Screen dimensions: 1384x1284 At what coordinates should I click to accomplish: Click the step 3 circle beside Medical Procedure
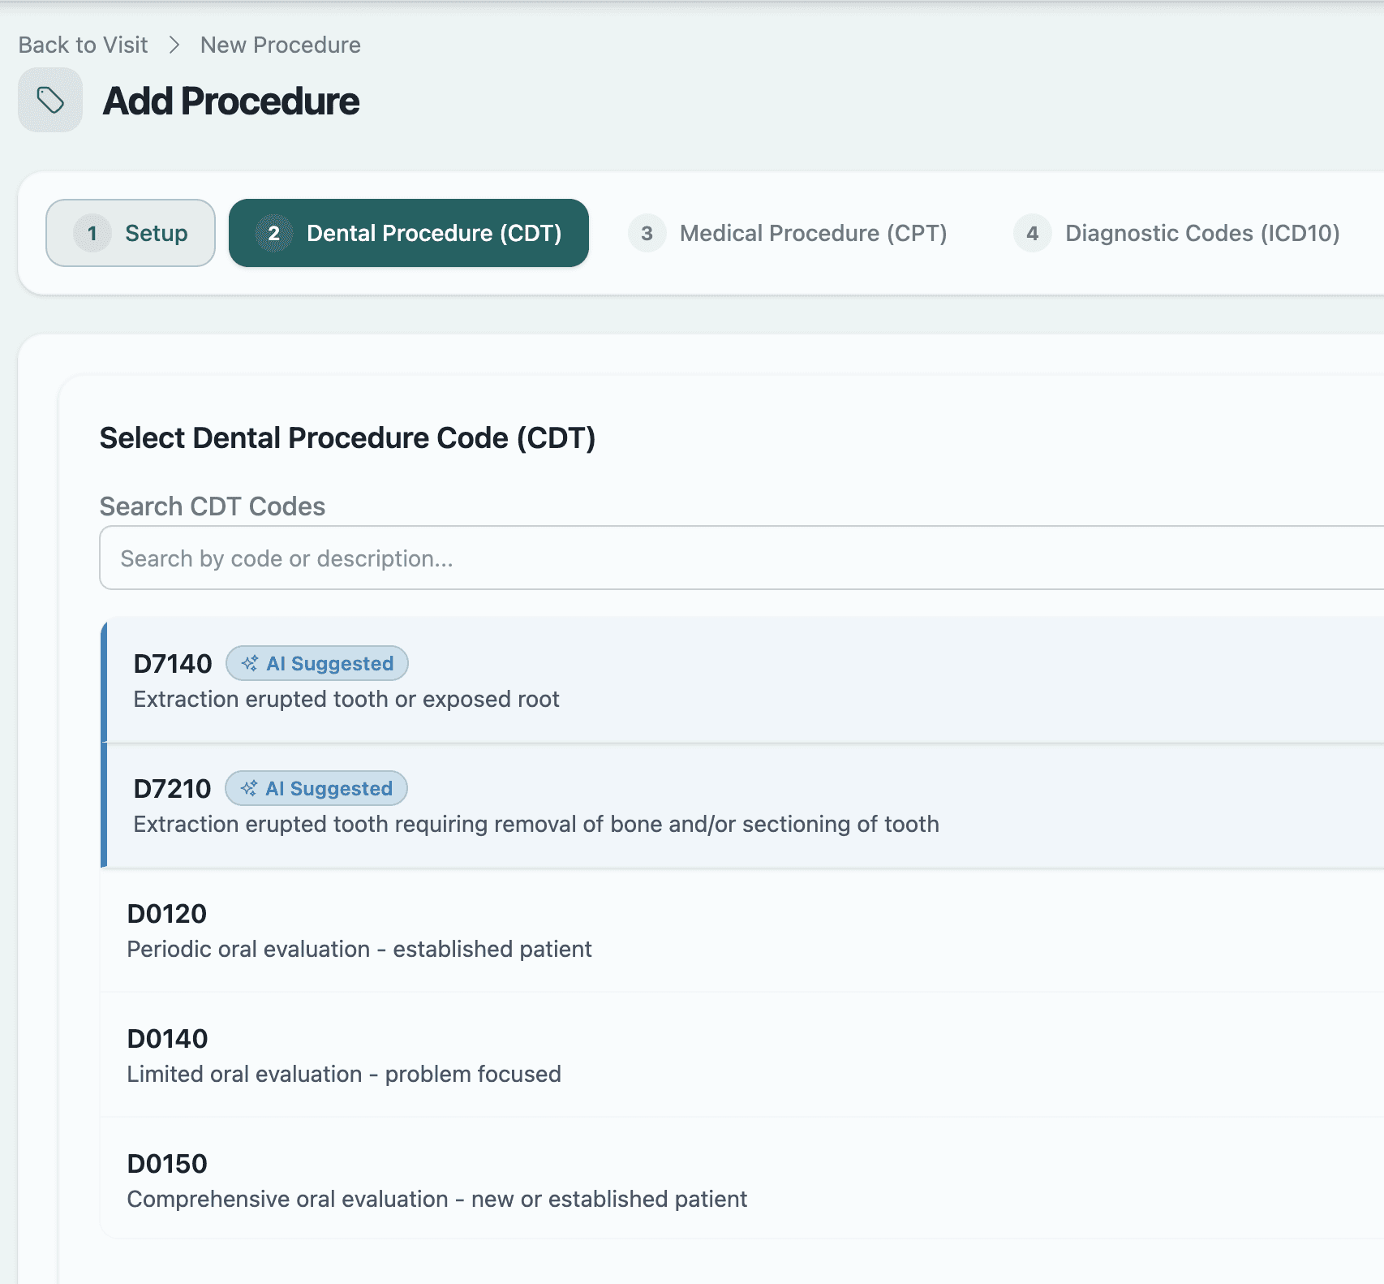(647, 233)
